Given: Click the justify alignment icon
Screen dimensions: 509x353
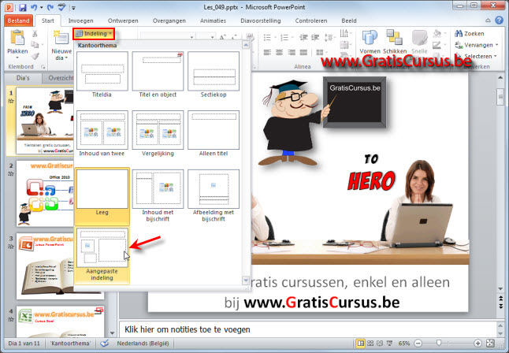Looking at the screenshot, I should point(303,52).
